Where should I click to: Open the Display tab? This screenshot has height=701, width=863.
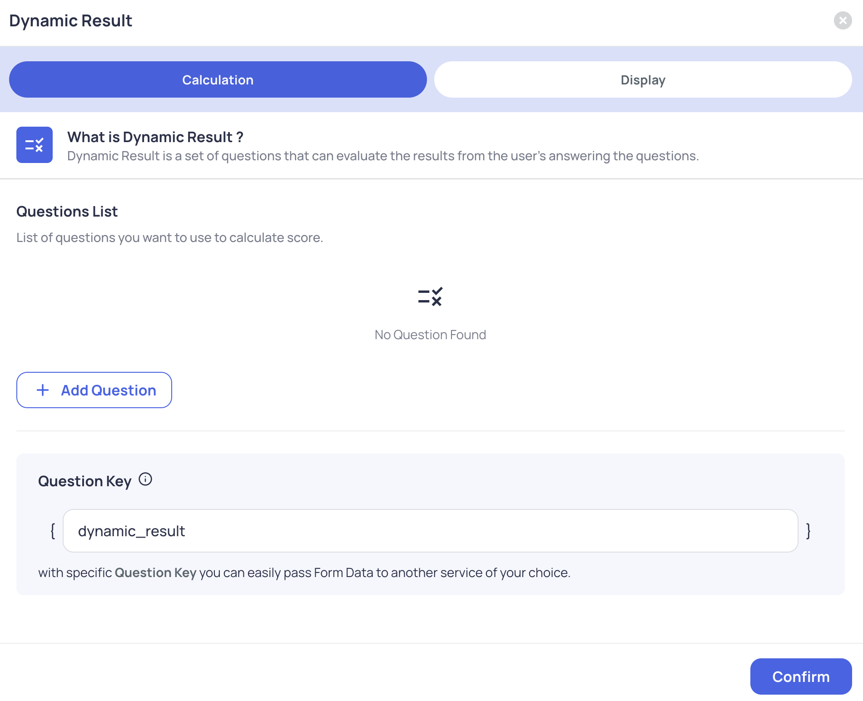click(643, 79)
